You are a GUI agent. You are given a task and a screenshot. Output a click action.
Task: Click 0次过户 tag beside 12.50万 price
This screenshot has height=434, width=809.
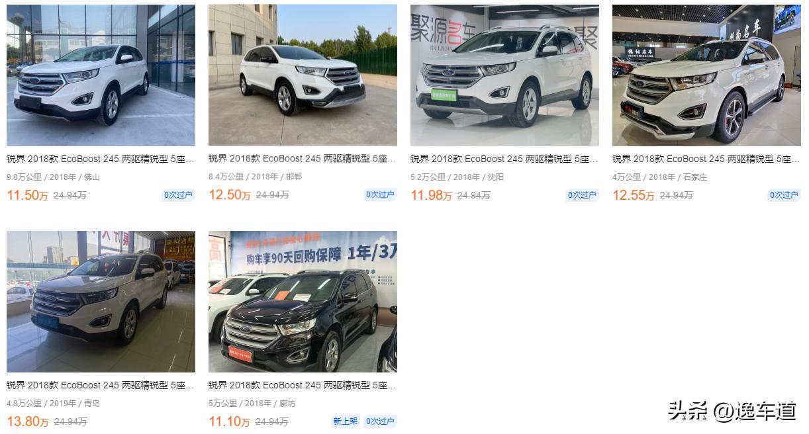click(x=381, y=195)
